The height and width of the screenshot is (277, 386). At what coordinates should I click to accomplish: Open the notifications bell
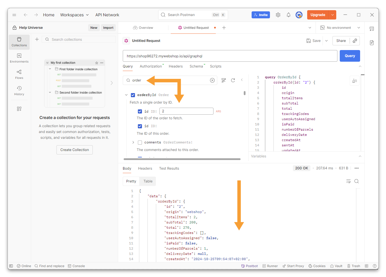(x=289, y=15)
